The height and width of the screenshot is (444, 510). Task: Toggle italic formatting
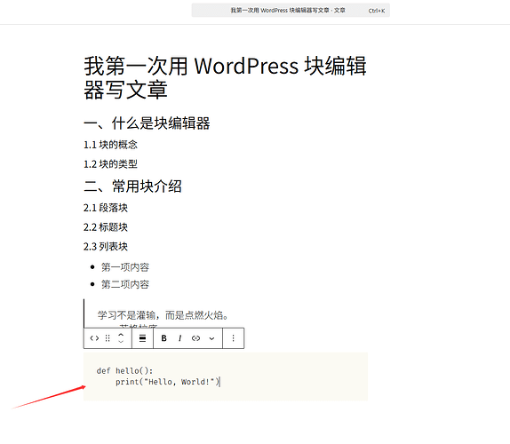point(179,338)
